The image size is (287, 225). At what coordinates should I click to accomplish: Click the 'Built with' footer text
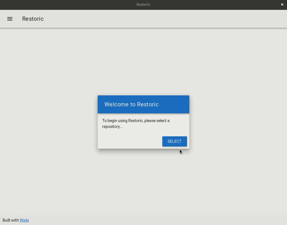click(x=11, y=220)
